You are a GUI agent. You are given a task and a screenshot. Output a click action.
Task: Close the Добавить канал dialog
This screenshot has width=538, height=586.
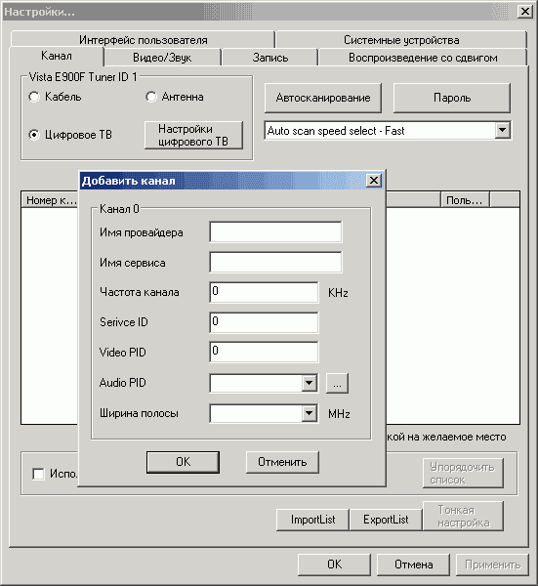click(374, 181)
